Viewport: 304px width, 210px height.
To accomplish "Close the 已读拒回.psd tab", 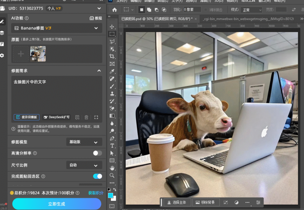I will click(x=196, y=19).
